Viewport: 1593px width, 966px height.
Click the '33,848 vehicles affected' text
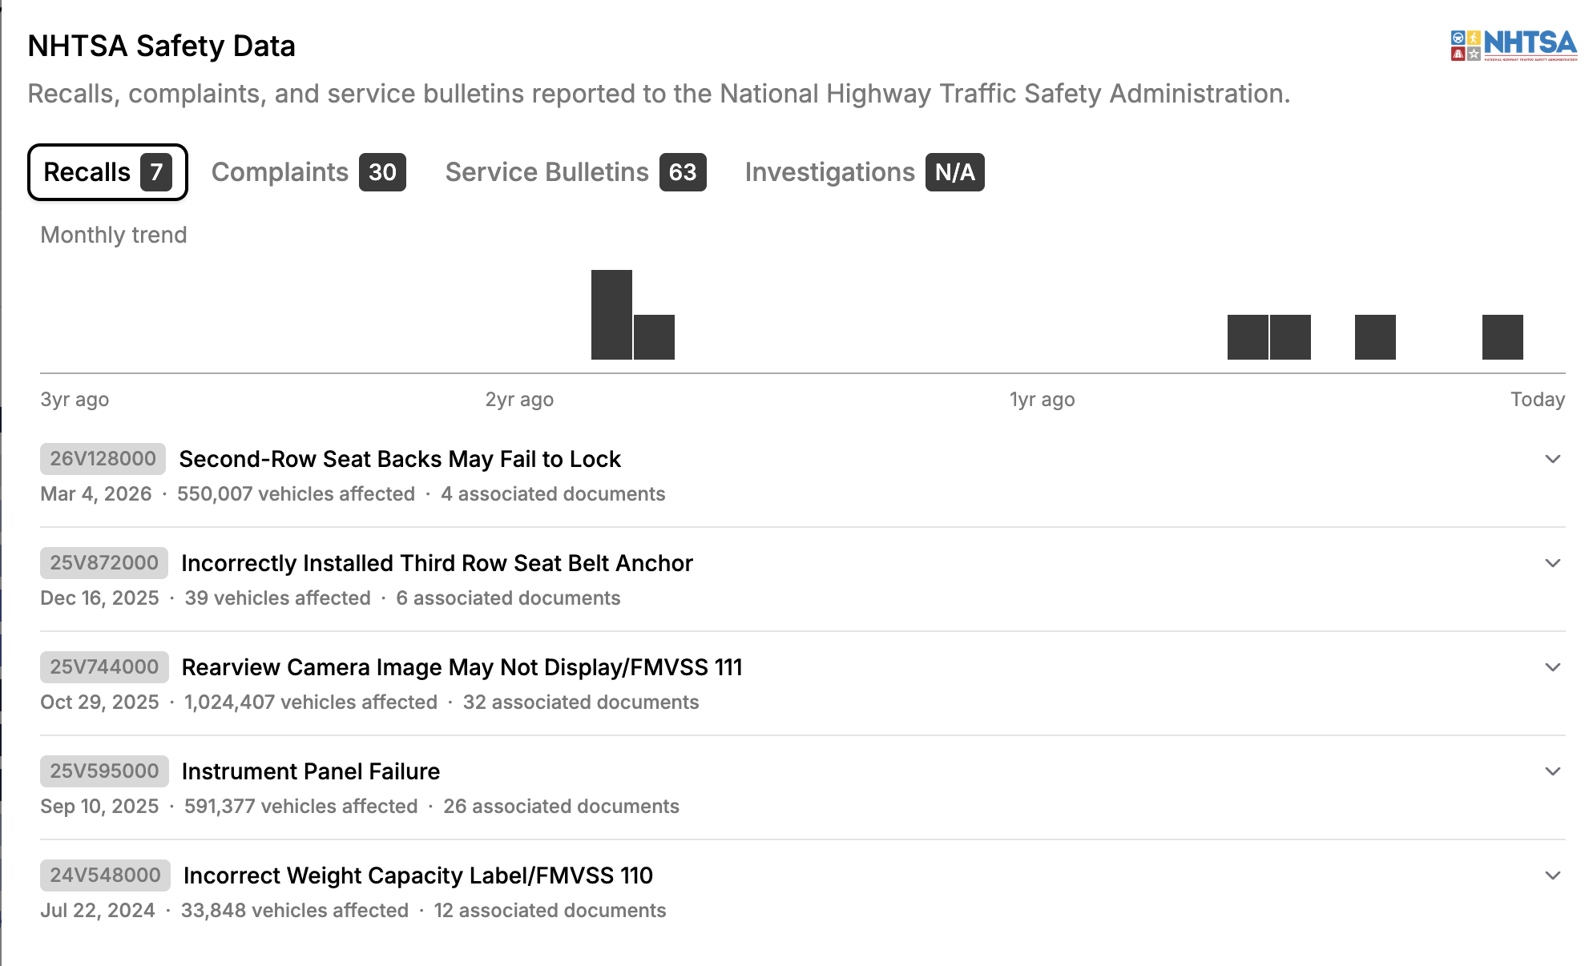point(295,911)
